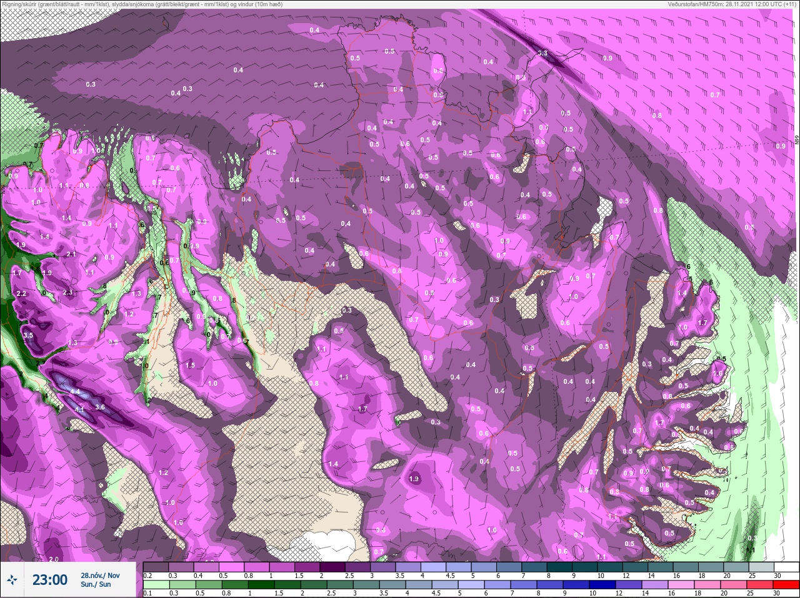Select upper legend swatch between 2 and 2.5

click(334, 567)
